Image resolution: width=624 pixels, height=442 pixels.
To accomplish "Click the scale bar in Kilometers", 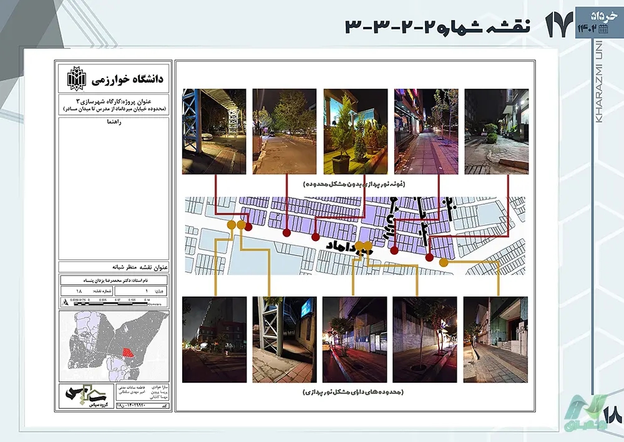I will (115, 302).
